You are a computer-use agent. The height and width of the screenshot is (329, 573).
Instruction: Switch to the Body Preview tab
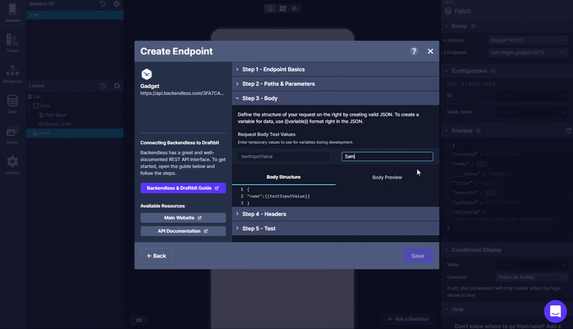point(387,177)
